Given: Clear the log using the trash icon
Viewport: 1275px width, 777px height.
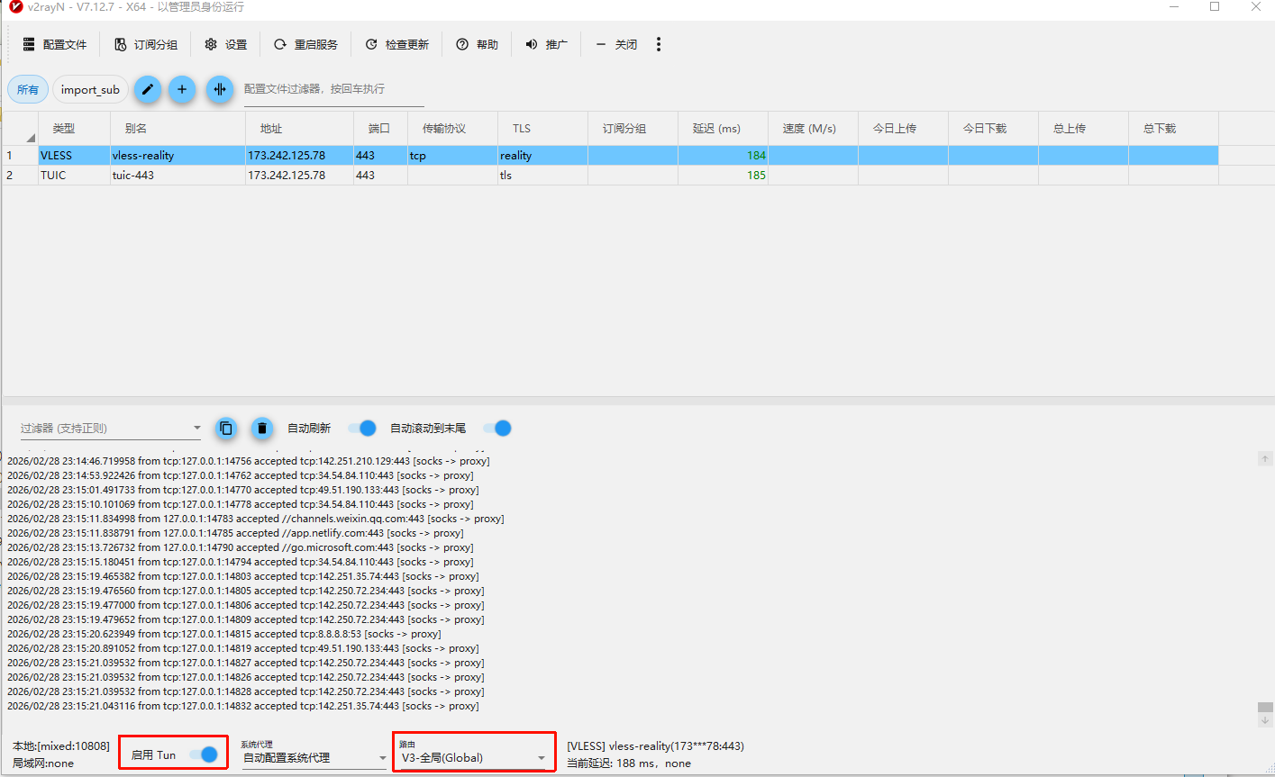Looking at the screenshot, I should 262,429.
